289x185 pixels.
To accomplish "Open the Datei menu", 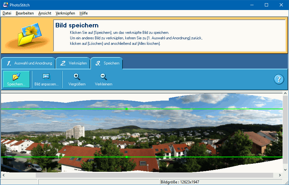I will [7, 13].
